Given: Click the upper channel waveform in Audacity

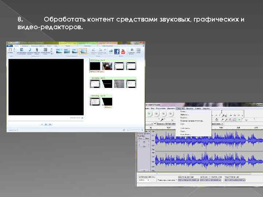Looking at the screenshot, I should click(x=209, y=140).
